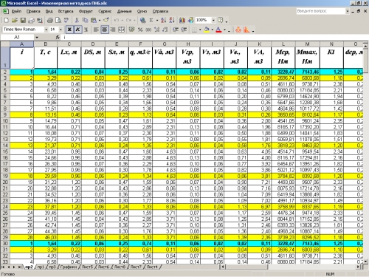Open the Вставка menu
The image size is (369, 277).
point(66,11)
